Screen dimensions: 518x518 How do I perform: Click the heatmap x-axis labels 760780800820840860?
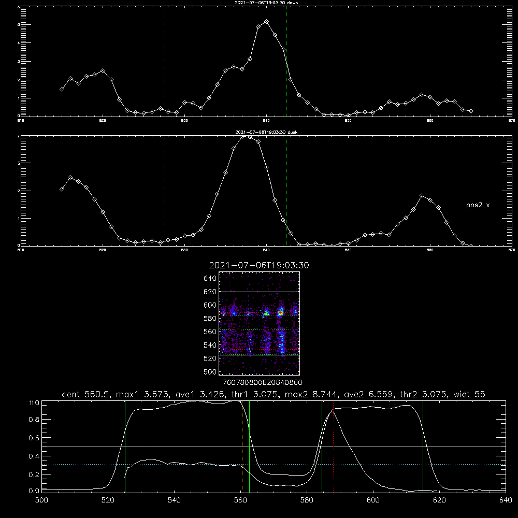263,382
